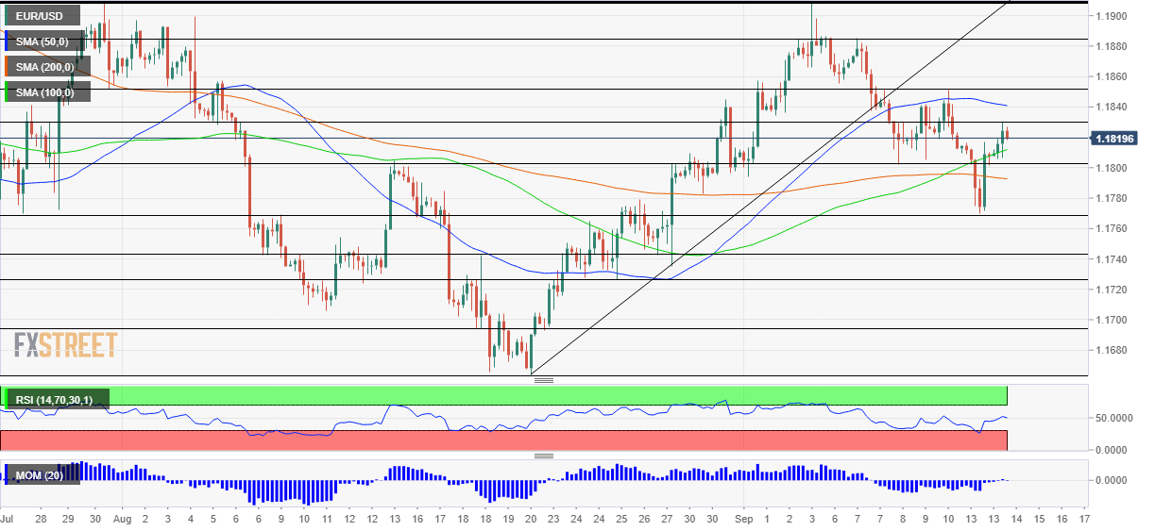
Task: Click the green RSI overbought band
Action: tap(504, 395)
